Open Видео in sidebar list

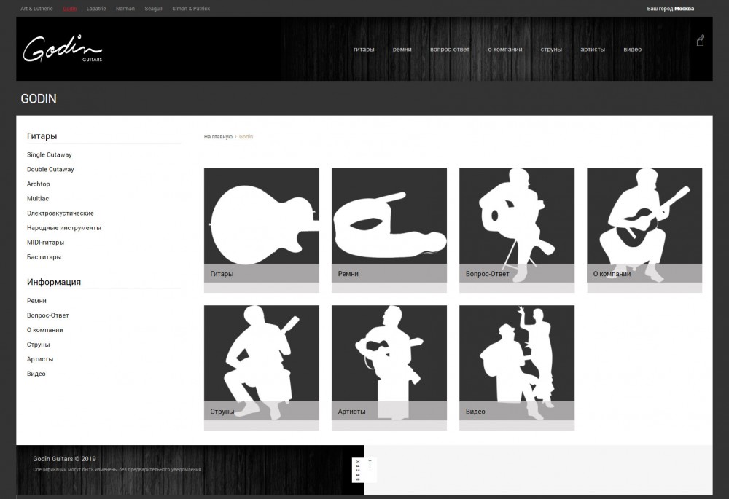36,374
